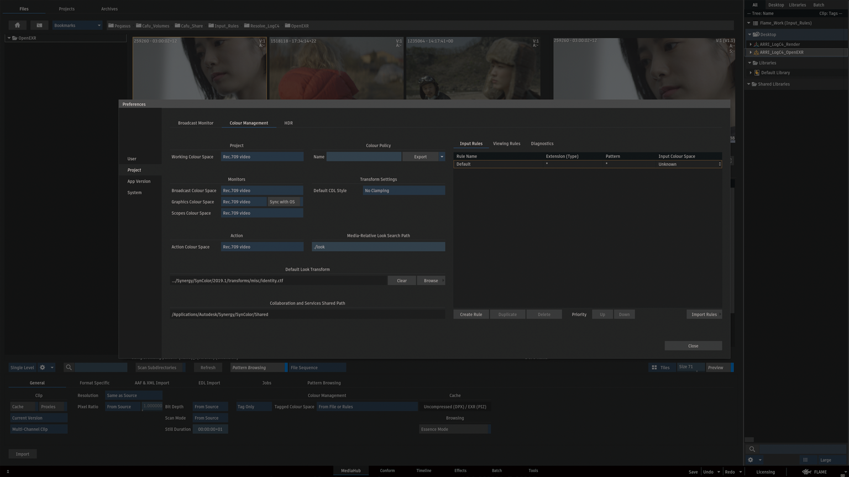The width and height of the screenshot is (849, 477).
Task: Click the gear icon next to Single Level
Action: (x=43, y=368)
